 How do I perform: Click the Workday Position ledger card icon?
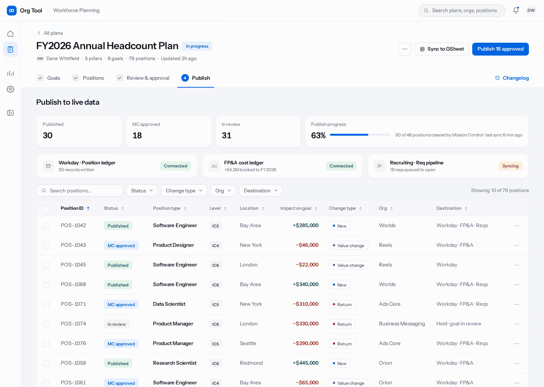tap(48, 166)
